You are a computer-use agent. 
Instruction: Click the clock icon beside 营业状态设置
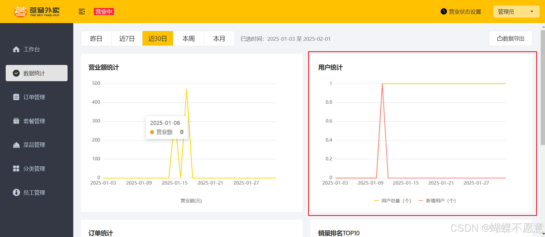(444, 11)
